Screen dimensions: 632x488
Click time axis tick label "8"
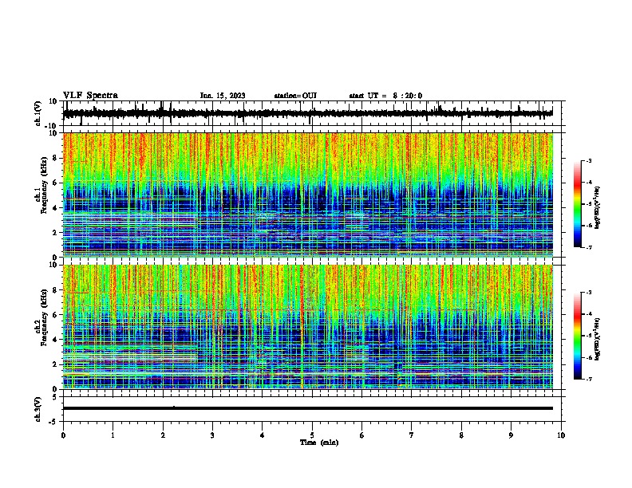click(461, 435)
